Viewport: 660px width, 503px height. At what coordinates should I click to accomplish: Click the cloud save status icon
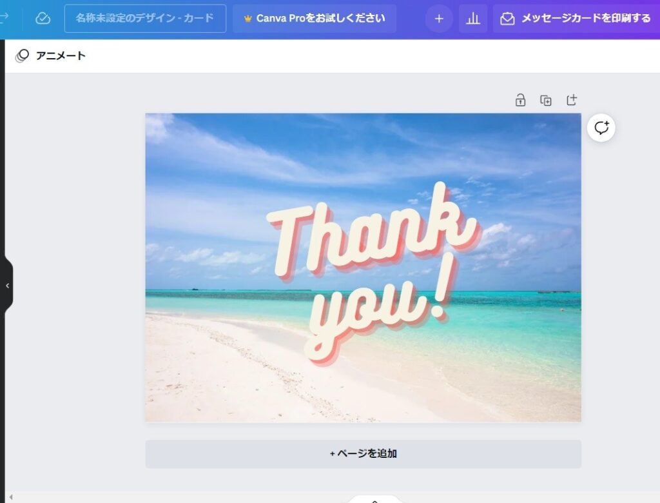point(43,19)
